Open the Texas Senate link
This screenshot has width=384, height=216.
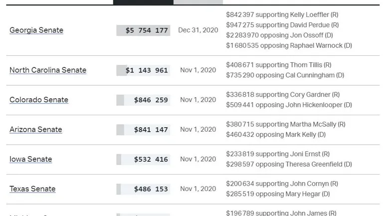[x=32, y=189]
